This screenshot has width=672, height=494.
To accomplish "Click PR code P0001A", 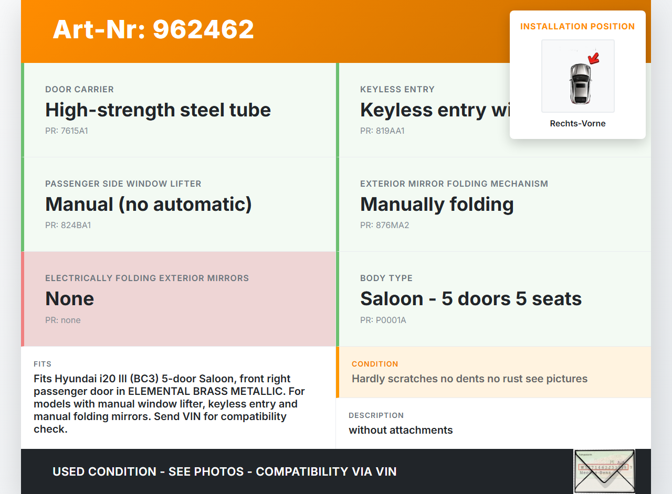I will pyautogui.click(x=383, y=320).
